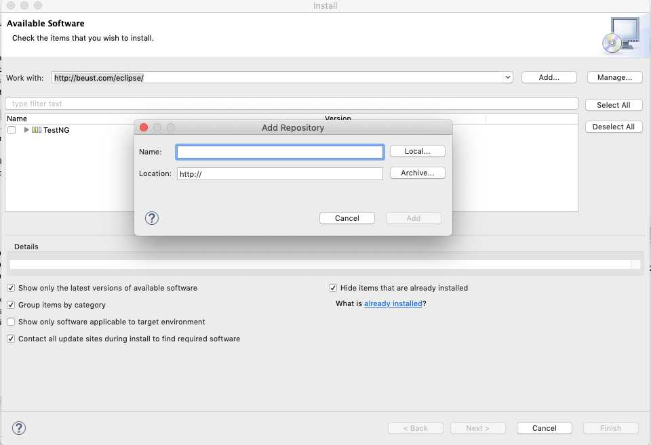Close the Add Repository dialog with red button
Viewport: 651px width, 445px height.
click(x=144, y=127)
